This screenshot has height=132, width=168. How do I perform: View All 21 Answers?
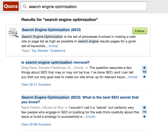click(36, 84)
